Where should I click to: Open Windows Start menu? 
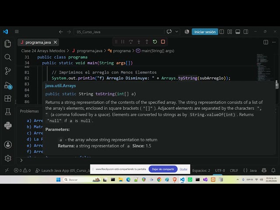(x=58, y=180)
